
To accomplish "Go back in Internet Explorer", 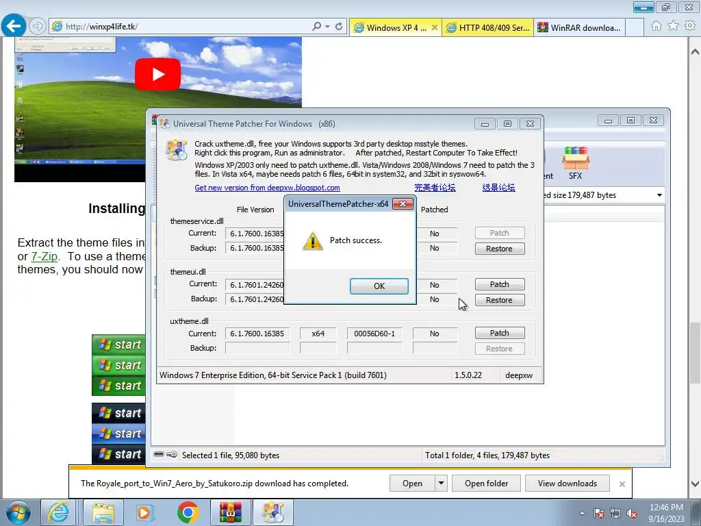I will pos(13,26).
